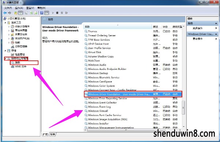Screen dimensions: 220x142
Task: Expand the 本地用户和组 tree node arrow
Action: (9, 38)
